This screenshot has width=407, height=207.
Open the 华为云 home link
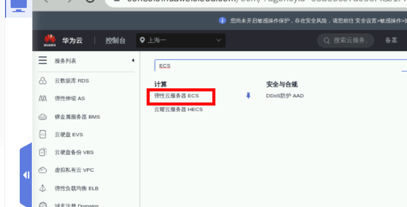point(72,40)
